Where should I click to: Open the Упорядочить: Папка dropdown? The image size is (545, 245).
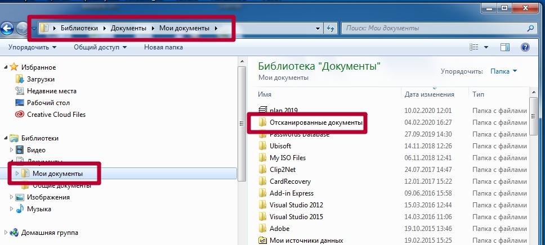click(x=504, y=71)
